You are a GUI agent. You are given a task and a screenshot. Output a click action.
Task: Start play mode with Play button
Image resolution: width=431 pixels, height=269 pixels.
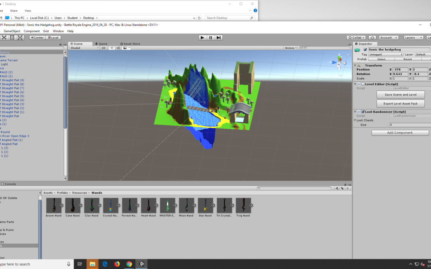pos(203,37)
